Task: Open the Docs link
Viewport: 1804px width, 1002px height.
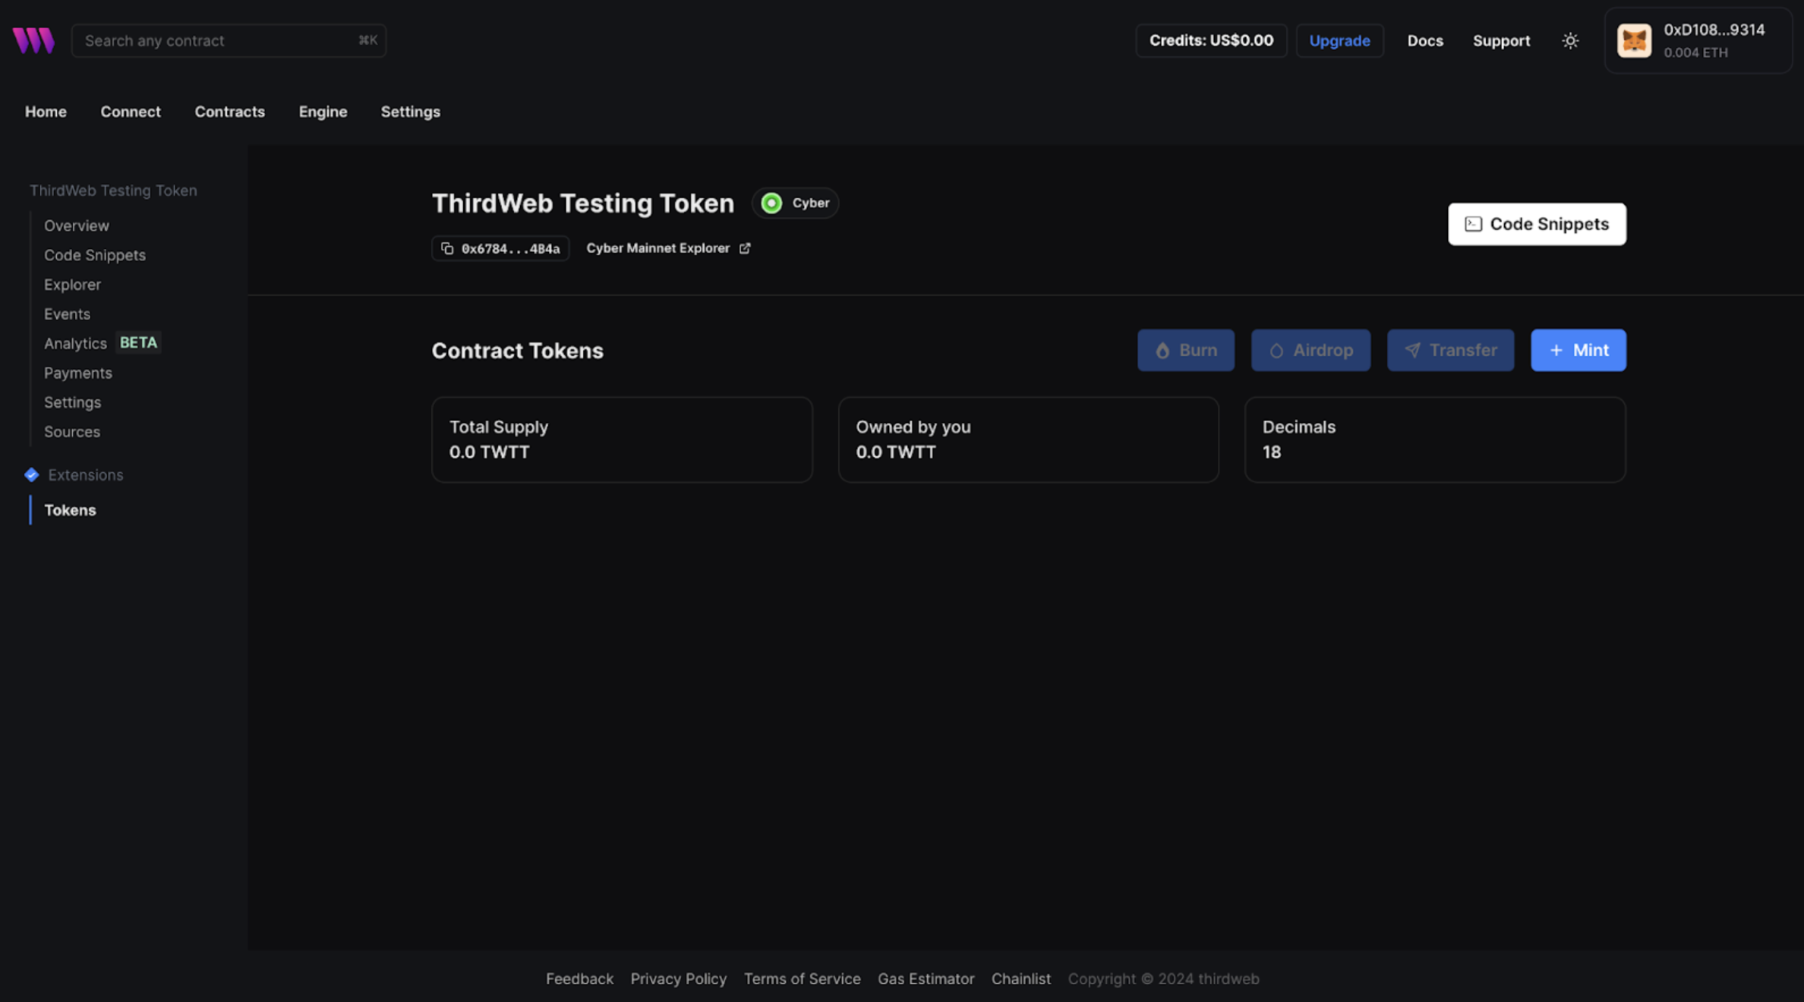Action: [x=1425, y=41]
